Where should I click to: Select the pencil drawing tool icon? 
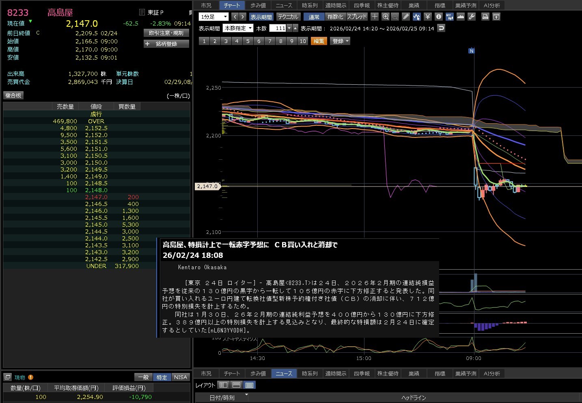tap(406, 17)
